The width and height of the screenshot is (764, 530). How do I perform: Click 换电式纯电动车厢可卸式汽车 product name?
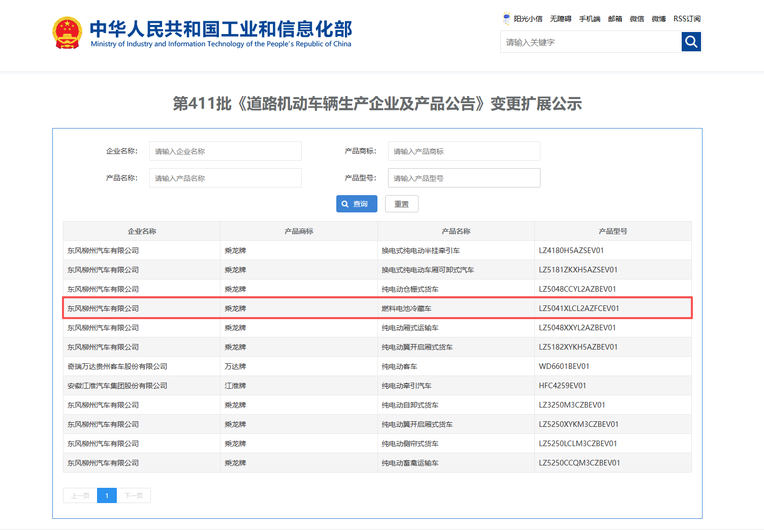point(428,270)
